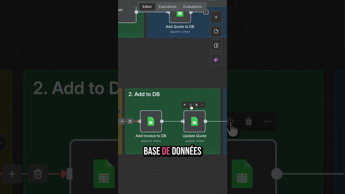Click output handle of Update Quote node
The height and width of the screenshot is (194, 345).
205,121
